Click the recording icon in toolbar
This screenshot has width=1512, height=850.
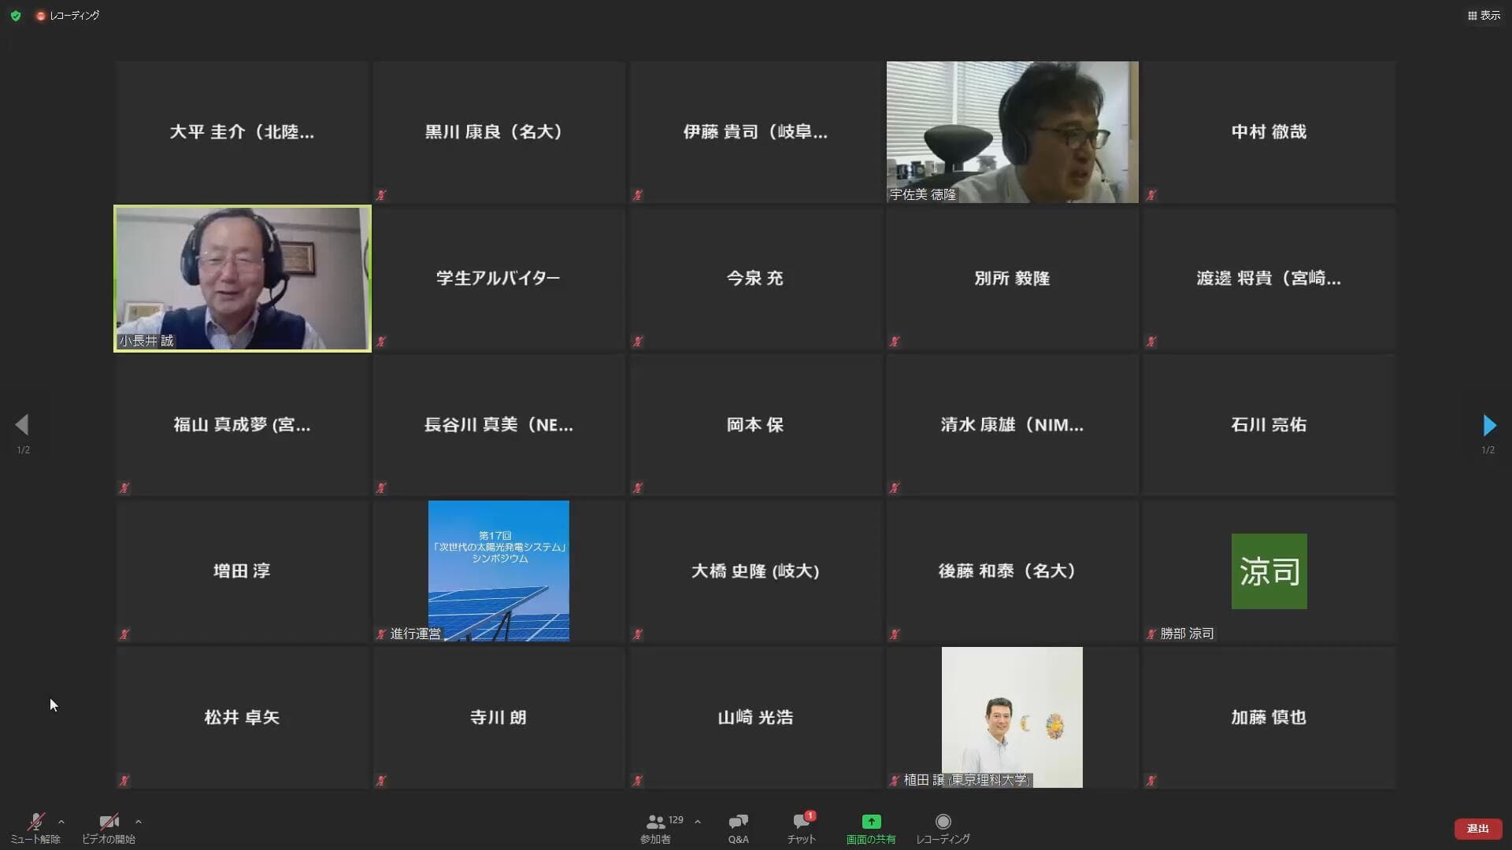[x=943, y=822]
